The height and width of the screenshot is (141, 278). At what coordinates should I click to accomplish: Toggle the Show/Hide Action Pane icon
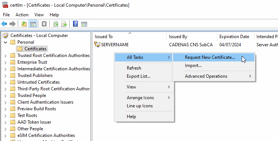pyautogui.click(x=84, y=24)
